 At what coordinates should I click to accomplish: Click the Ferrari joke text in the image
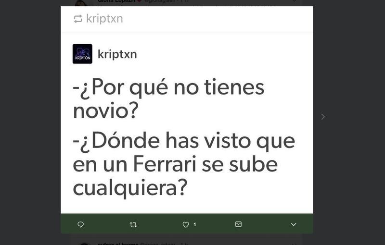point(184,164)
